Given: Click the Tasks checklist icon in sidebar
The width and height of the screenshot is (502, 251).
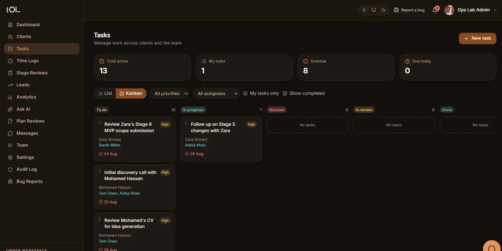Looking at the screenshot, I should point(10,49).
